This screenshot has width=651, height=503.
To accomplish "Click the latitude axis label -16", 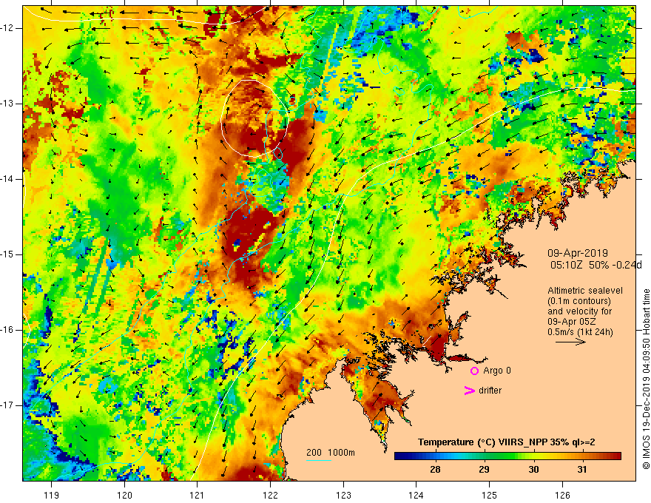I will pos(7,330).
